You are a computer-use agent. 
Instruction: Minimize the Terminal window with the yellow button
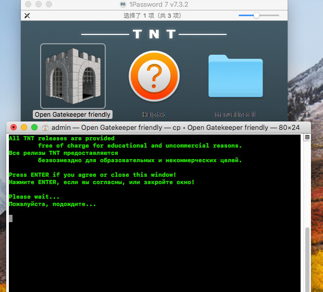[24, 128]
